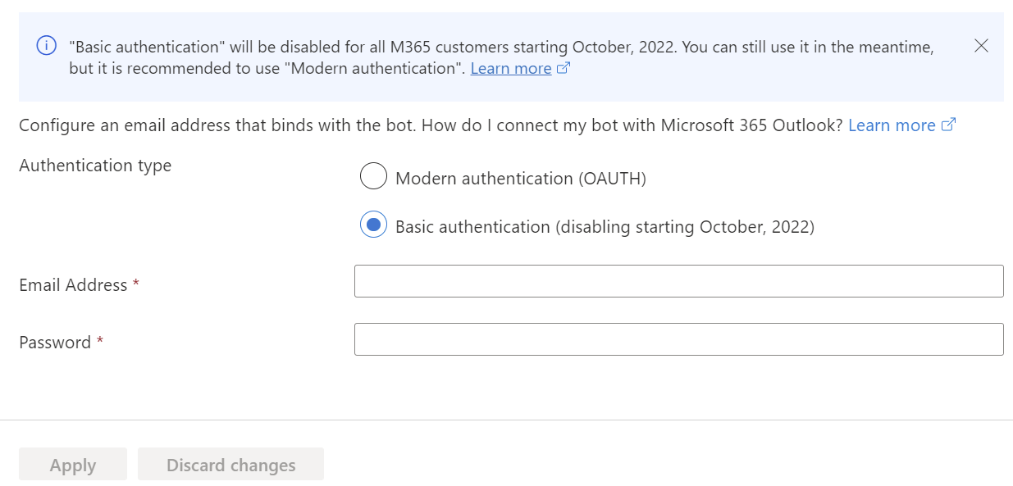Click Discard changes
Screen dimensions: 1013x486
[230, 464]
